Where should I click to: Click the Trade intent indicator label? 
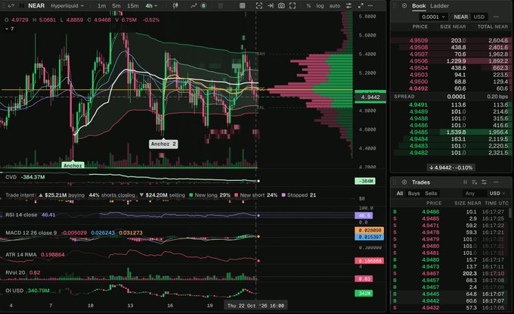click(x=20, y=195)
